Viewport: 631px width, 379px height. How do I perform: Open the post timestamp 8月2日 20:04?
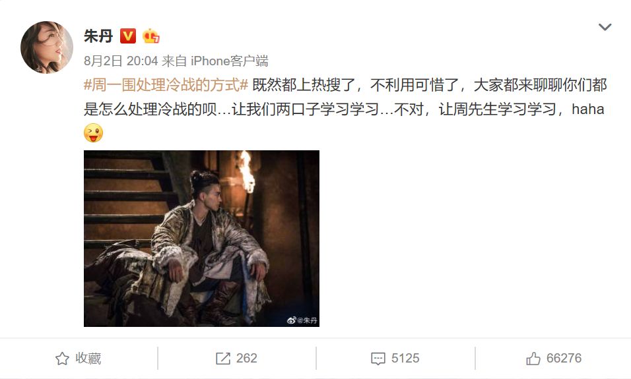click(x=121, y=61)
